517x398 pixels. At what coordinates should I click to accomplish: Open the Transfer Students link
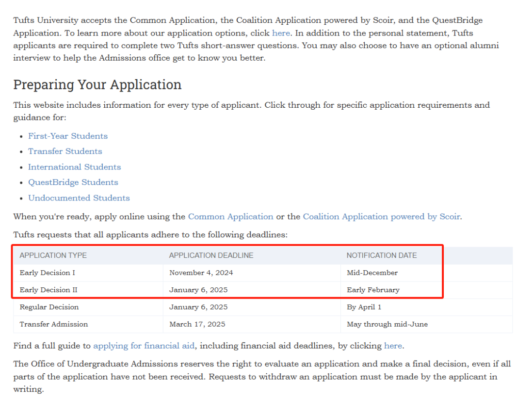tap(65, 151)
